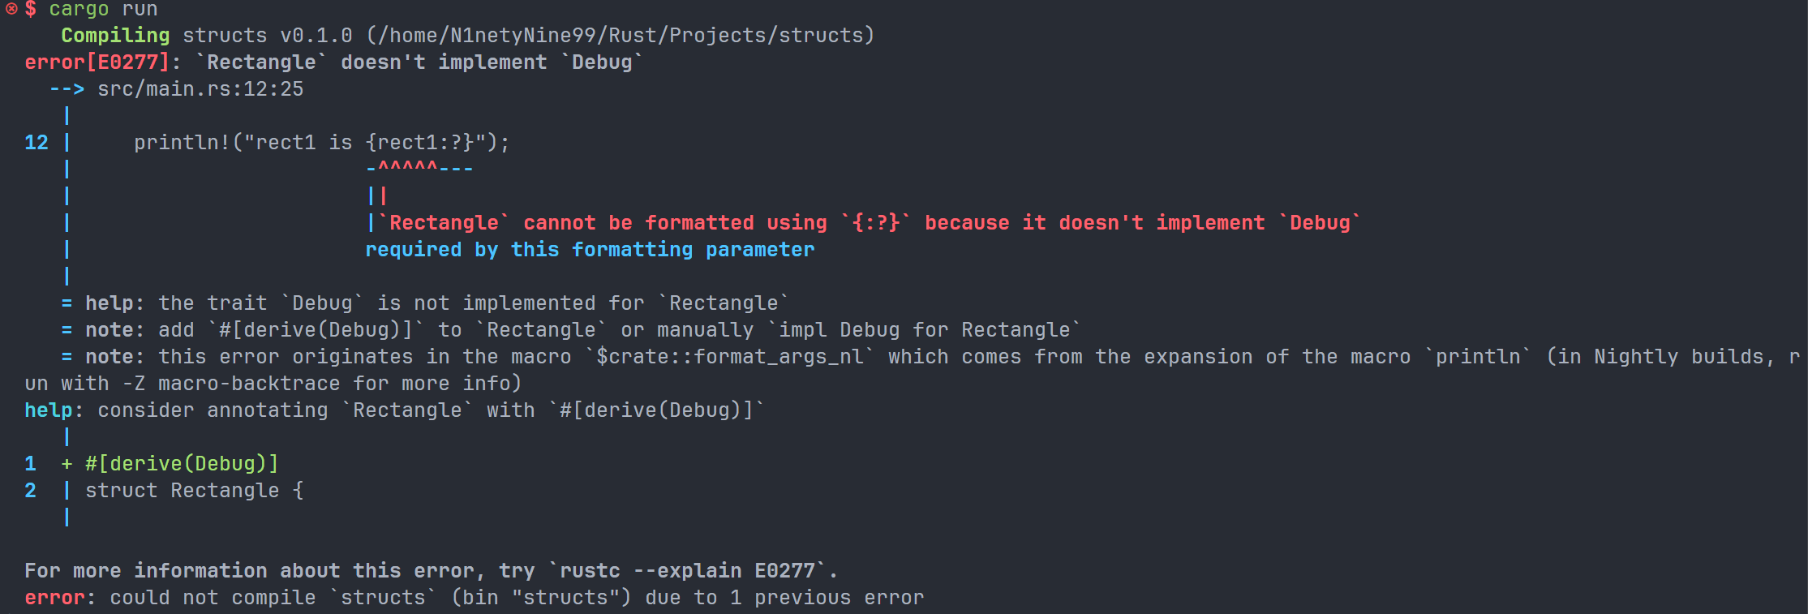Viewport: 1808px width, 614px height.
Task: Click the `rustc --explain E0277` command text
Action: coord(686,571)
